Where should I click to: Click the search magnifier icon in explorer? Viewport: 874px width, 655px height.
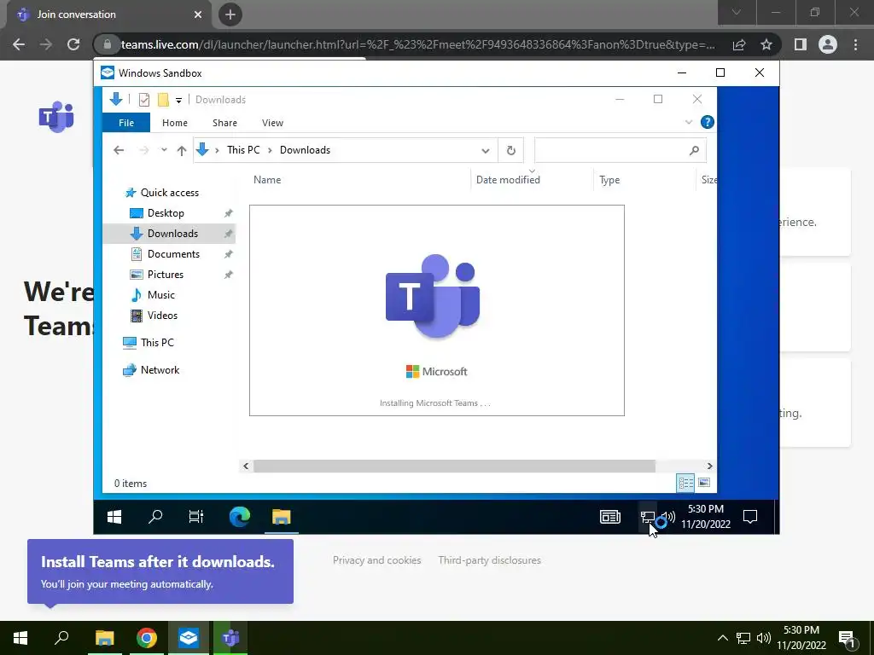click(x=694, y=150)
